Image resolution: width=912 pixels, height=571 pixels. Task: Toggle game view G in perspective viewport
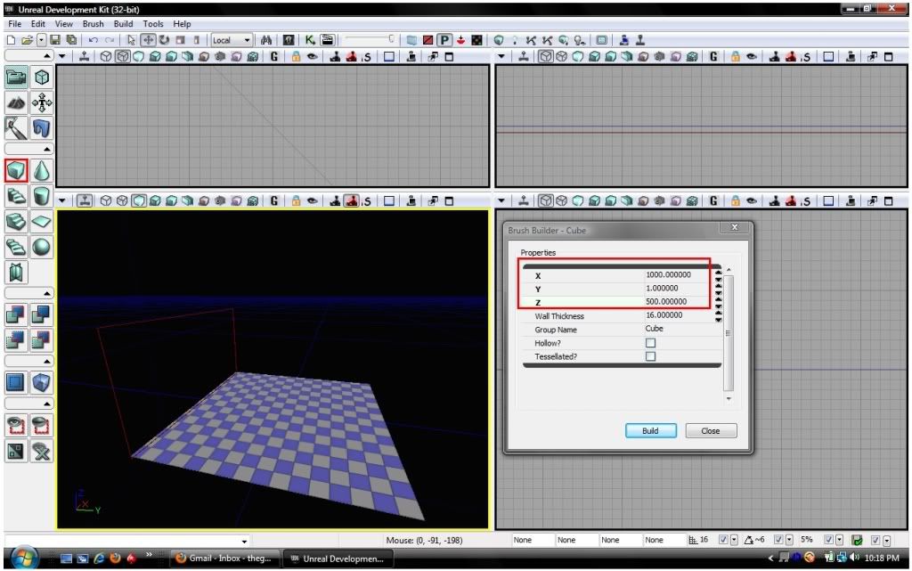pos(274,201)
